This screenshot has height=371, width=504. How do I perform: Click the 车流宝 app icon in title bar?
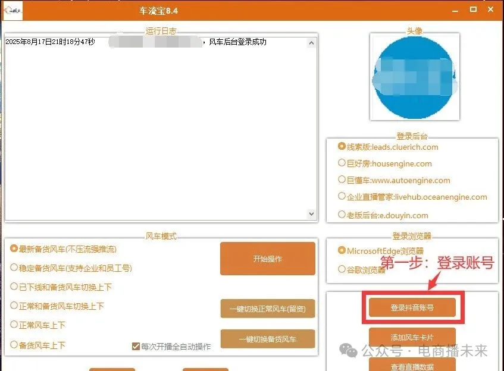point(12,10)
